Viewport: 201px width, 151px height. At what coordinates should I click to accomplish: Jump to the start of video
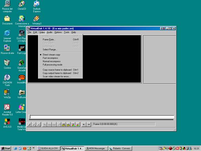point(45,124)
